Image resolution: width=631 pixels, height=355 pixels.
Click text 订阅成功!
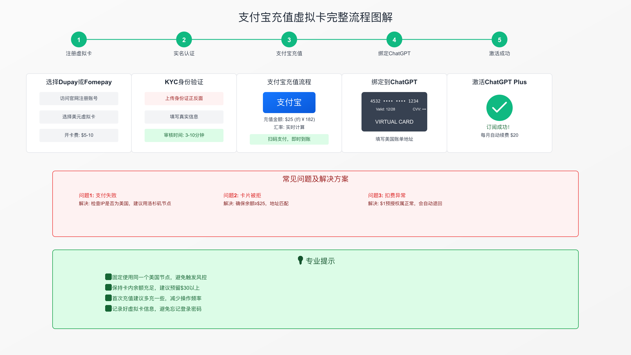498,127
